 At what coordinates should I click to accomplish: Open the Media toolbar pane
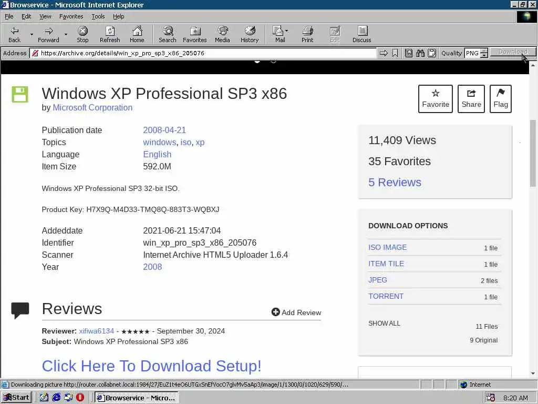click(222, 34)
